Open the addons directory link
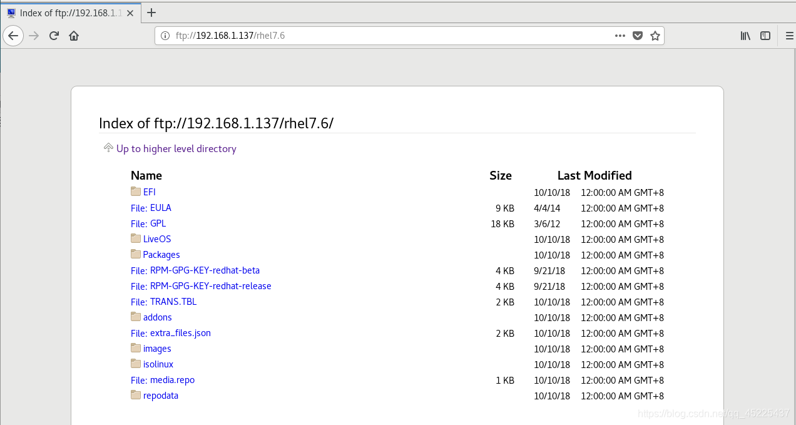The width and height of the screenshot is (796, 425). 158,317
